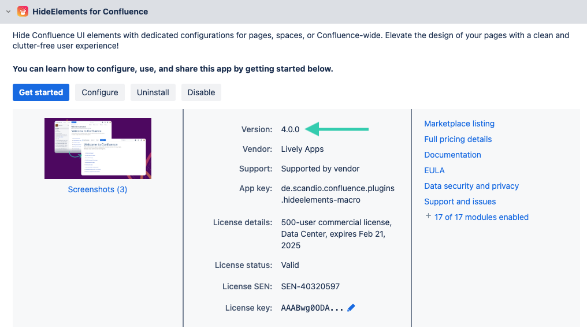Disable the HideElements app
The height and width of the screenshot is (332, 587).
click(x=201, y=92)
